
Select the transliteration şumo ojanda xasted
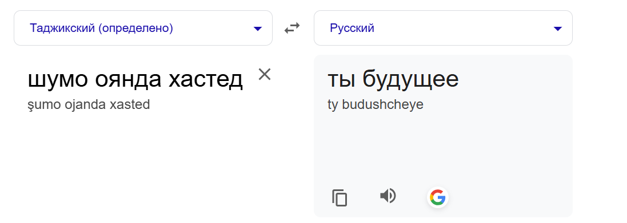[x=87, y=104]
